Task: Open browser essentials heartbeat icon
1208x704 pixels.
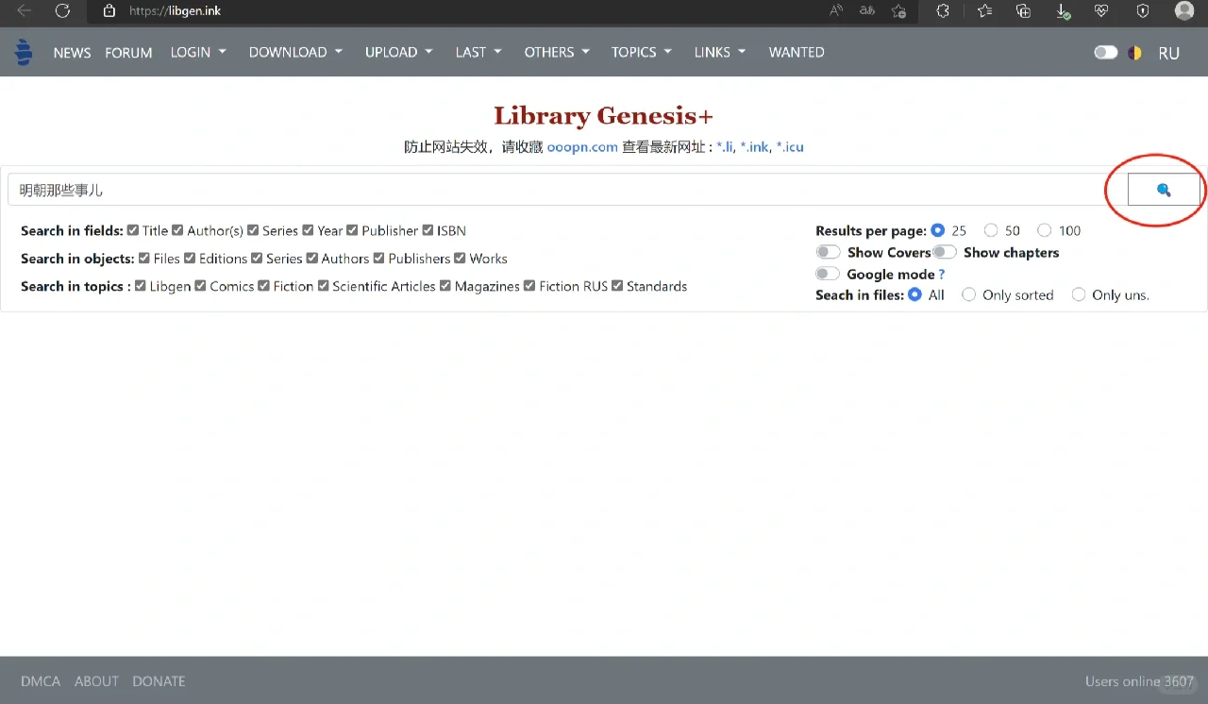Action: pos(1102,11)
